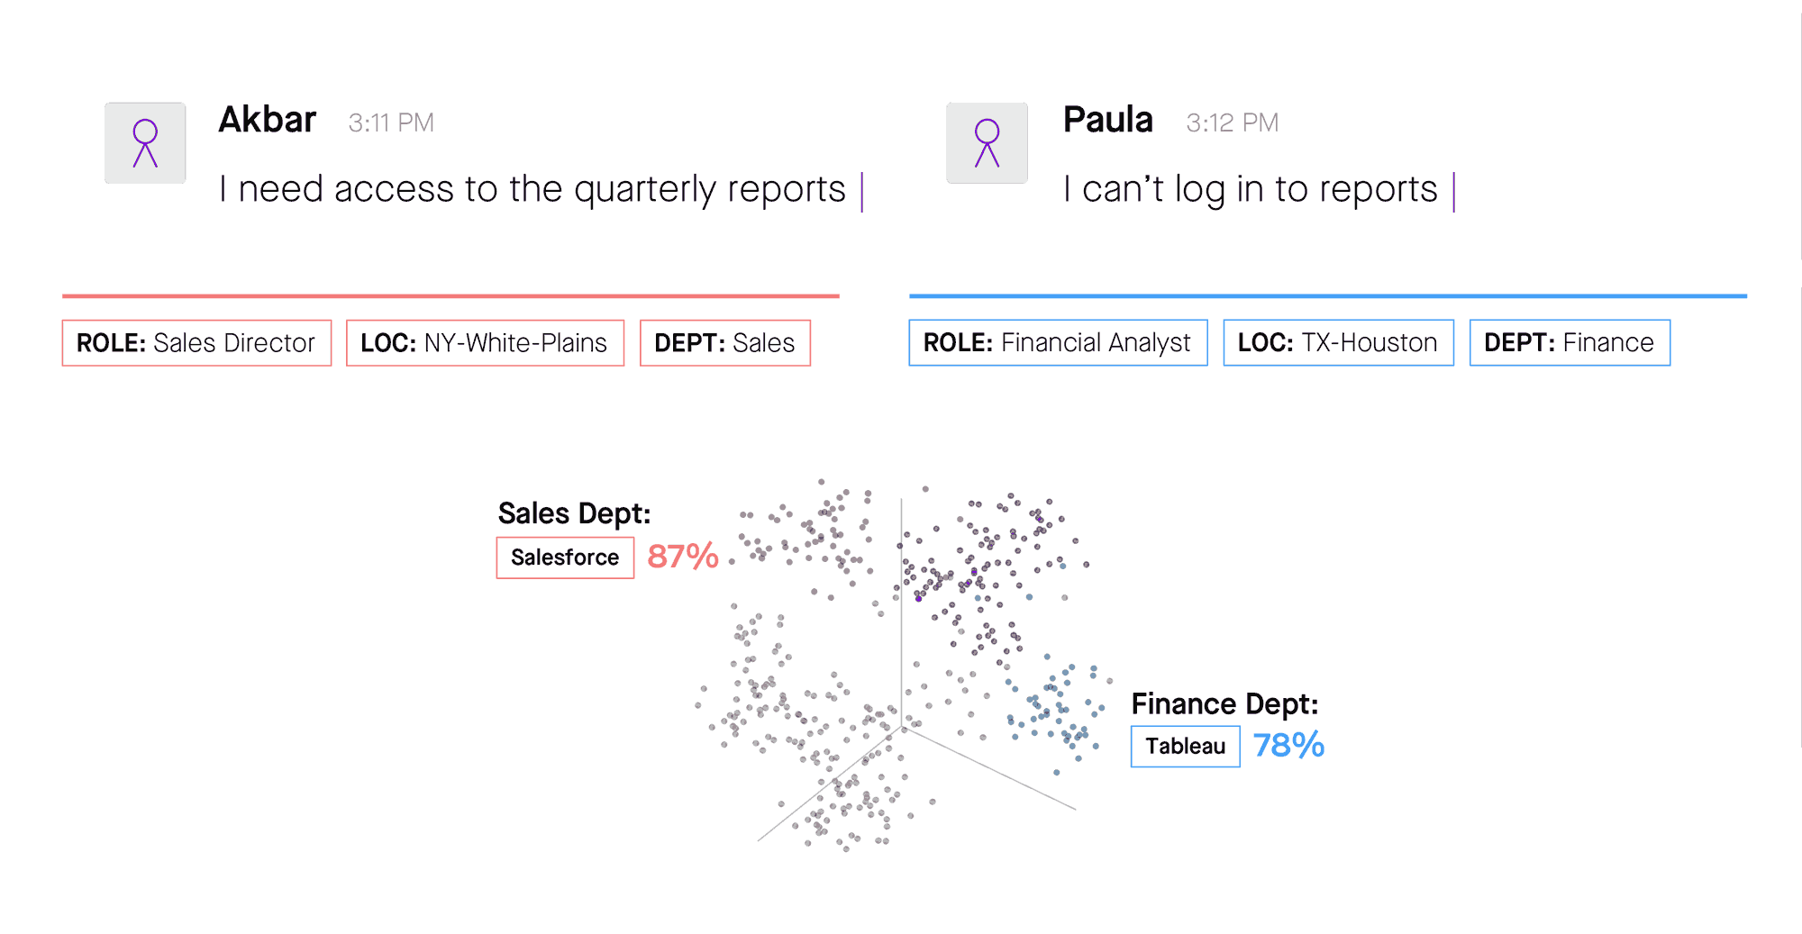Click the 87% Salesforce confidence value
The width and height of the screenshot is (1802, 934).
tap(683, 557)
